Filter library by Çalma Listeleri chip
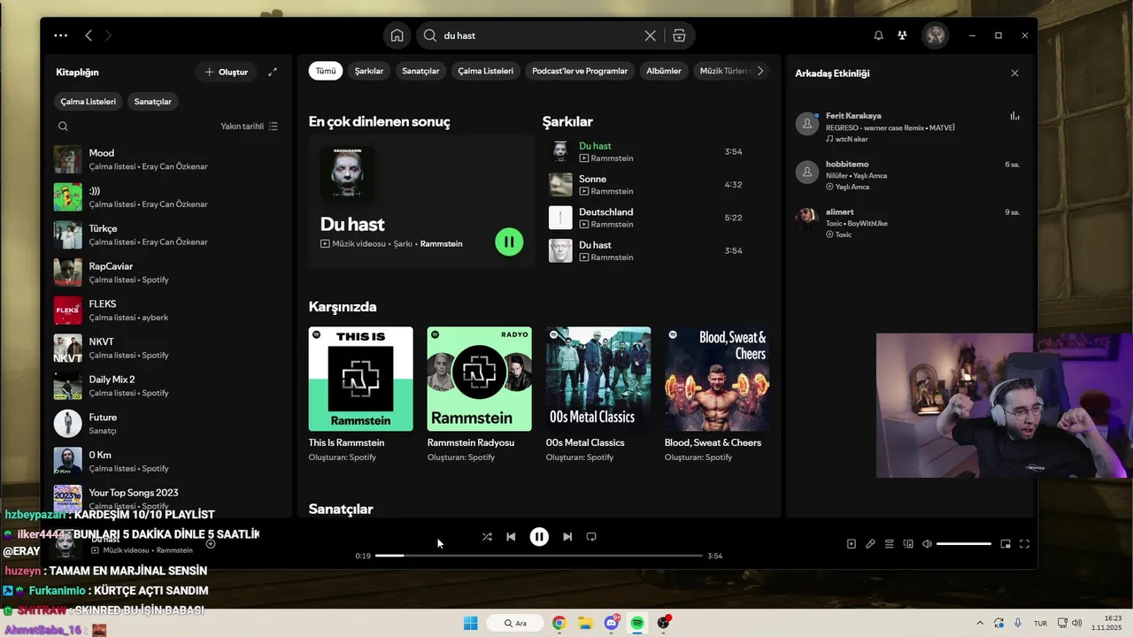Image resolution: width=1133 pixels, height=637 pixels. pos(89,102)
